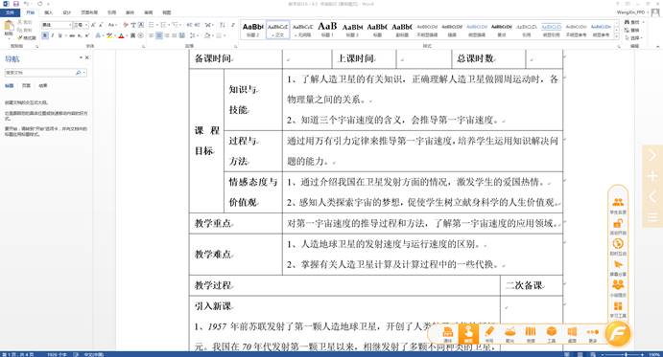Click the eraser icon in the orange toolbar
Viewport: 663px width, 357px height.
pos(509,332)
